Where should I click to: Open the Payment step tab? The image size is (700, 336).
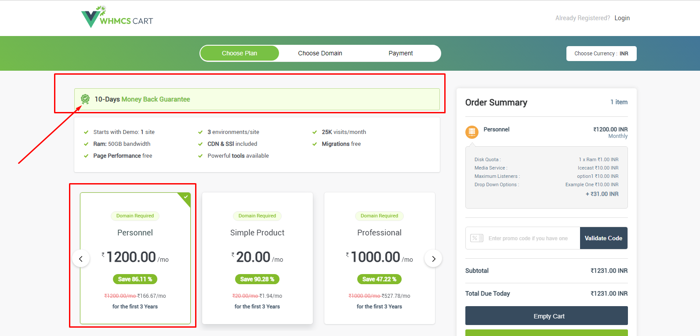(400, 53)
